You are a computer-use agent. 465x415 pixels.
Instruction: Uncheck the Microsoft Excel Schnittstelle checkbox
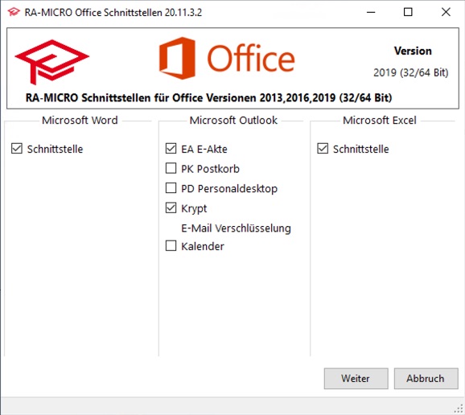click(x=323, y=149)
